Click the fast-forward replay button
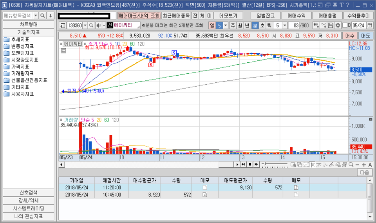The height and width of the screenshot is (223, 376). click(x=256, y=165)
